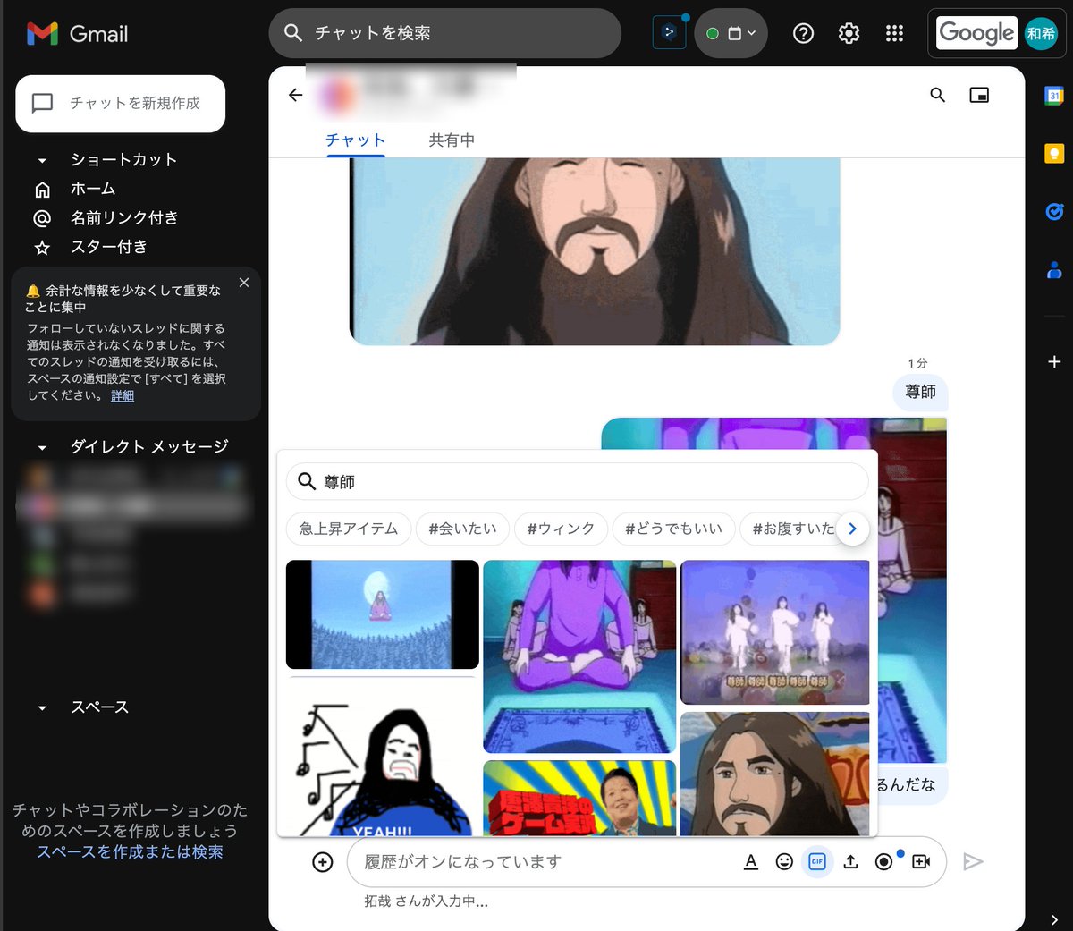Open the status availability dropdown
This screenshot has width=1073, height=931.
(x=731, y=33)
